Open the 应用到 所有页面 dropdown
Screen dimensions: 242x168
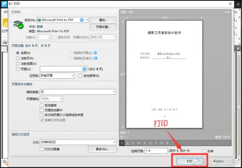(57, 76)
